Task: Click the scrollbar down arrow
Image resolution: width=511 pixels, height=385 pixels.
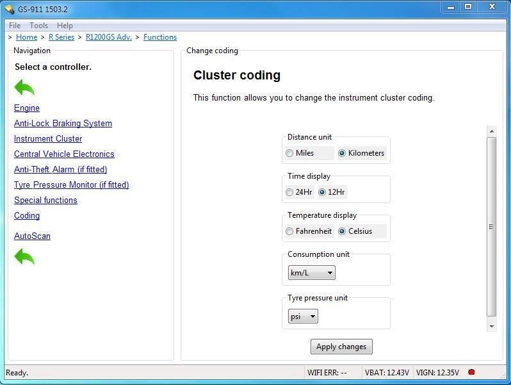Action: tap(492, 326)
